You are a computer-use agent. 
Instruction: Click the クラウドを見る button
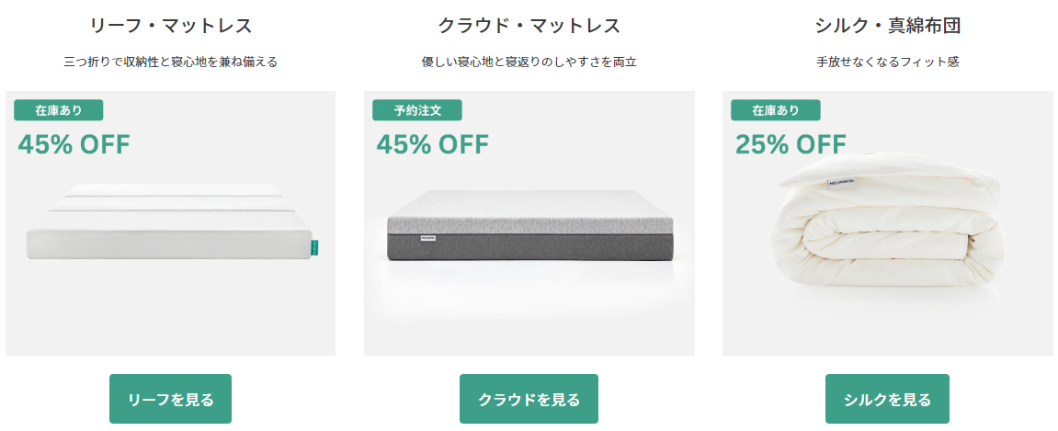(529, 399)
